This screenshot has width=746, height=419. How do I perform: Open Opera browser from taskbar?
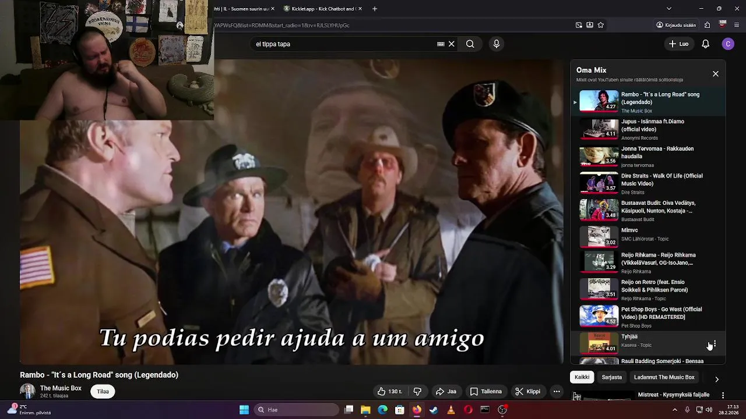click(468, 410)
